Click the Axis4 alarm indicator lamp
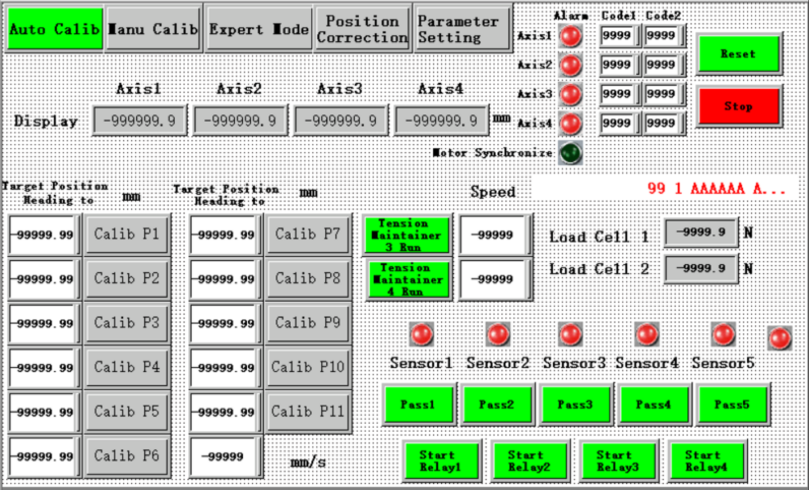This screenshot has height=490, width=809. (x=570, y=123)
